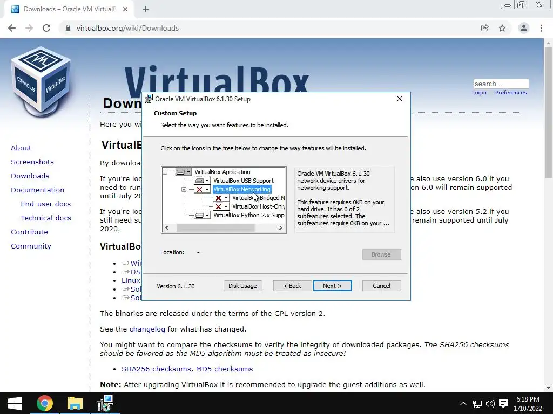Cancel the VirtualBox setup

(382, 286)
